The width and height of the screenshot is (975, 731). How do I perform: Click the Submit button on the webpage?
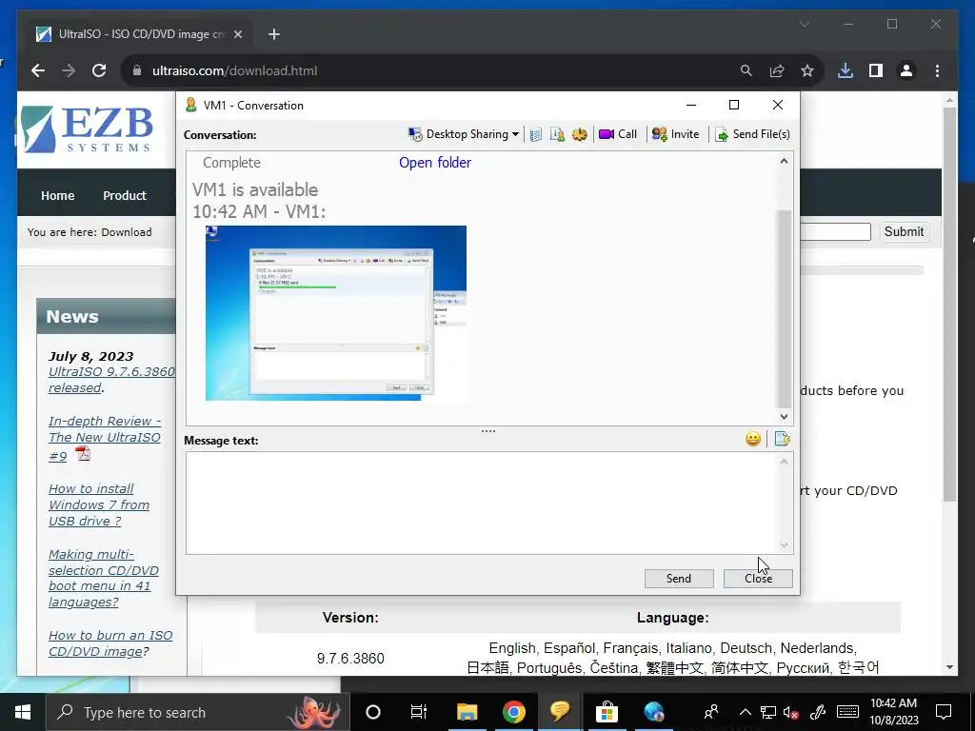tap(904, 232)
